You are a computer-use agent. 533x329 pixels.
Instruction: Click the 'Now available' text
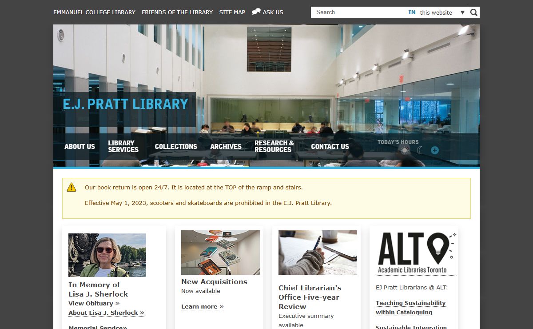click(x=201, y=291)
